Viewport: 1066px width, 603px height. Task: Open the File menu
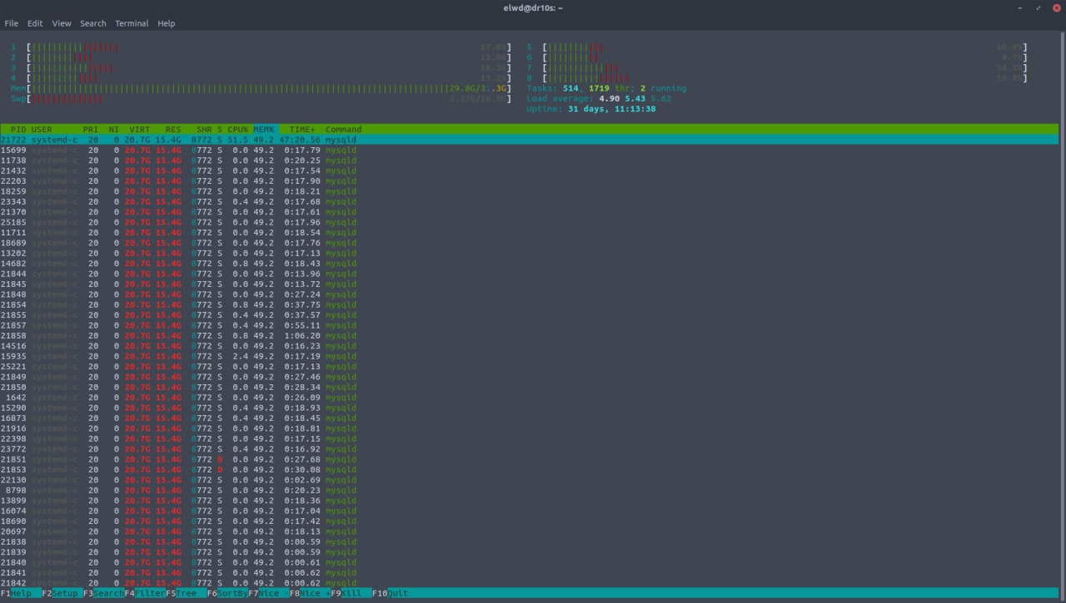[x=11, y=23]
